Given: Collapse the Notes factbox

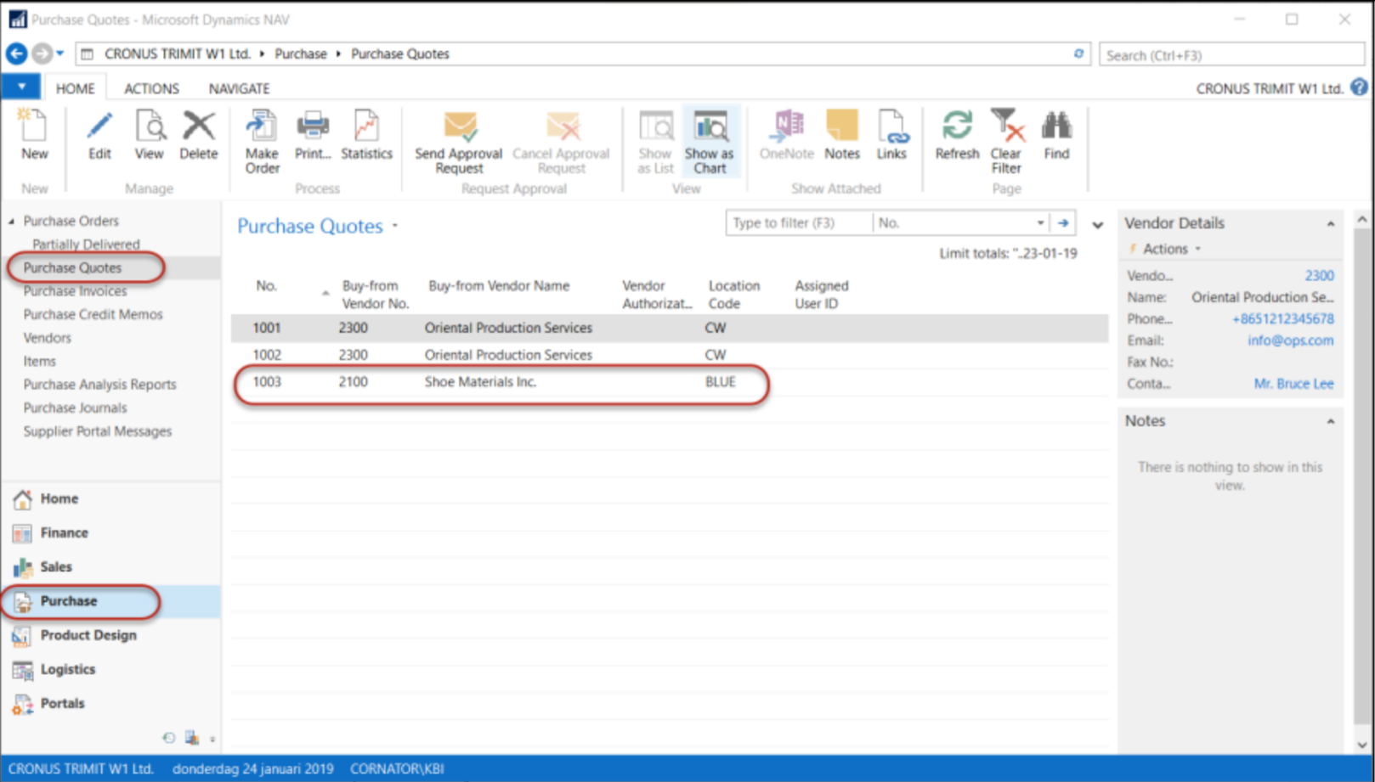Looking at the screenshot, I should (1331, 421).
